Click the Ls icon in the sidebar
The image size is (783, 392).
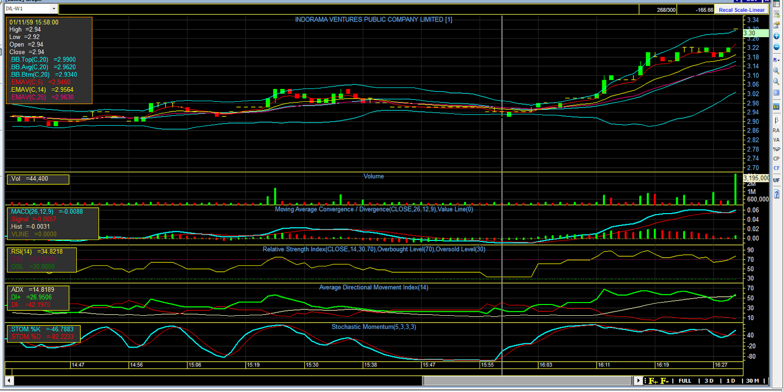(x=777, y=107)
